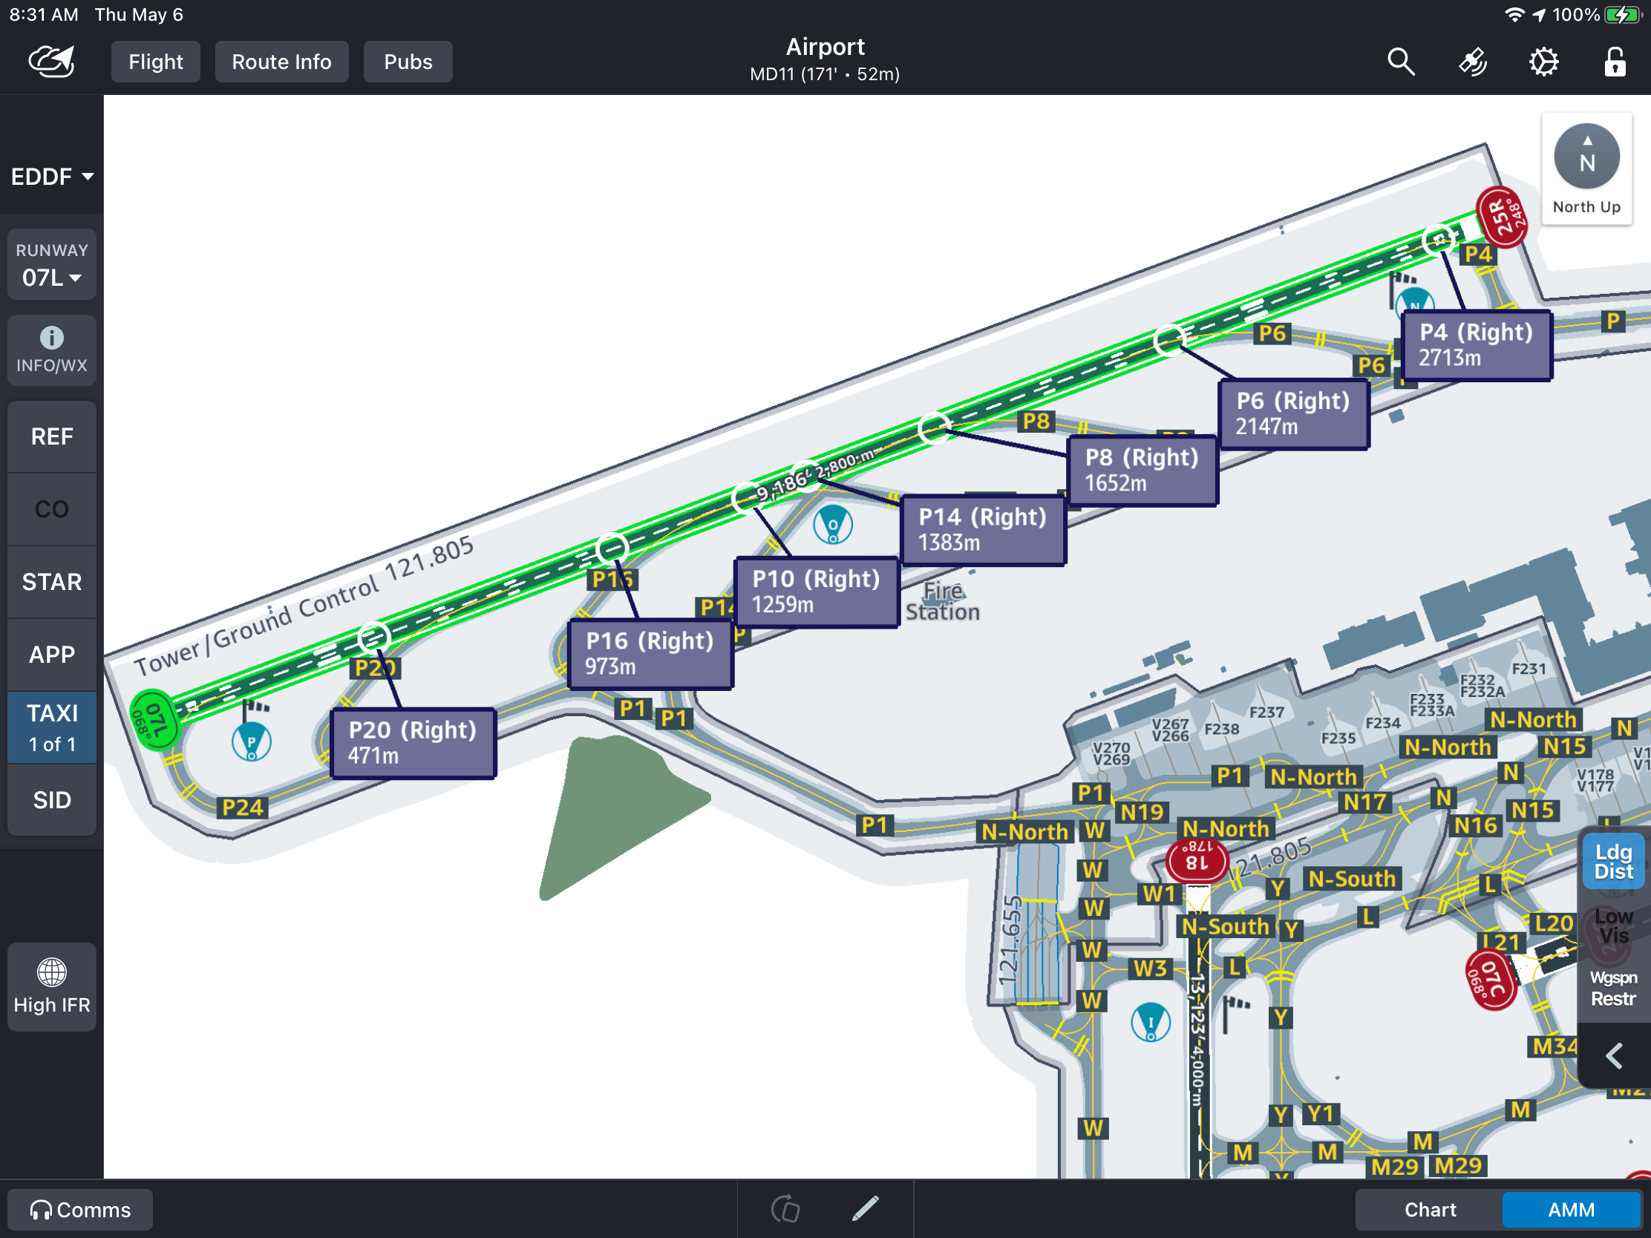Toggle the Wgspn Restr overlay

1613,988
